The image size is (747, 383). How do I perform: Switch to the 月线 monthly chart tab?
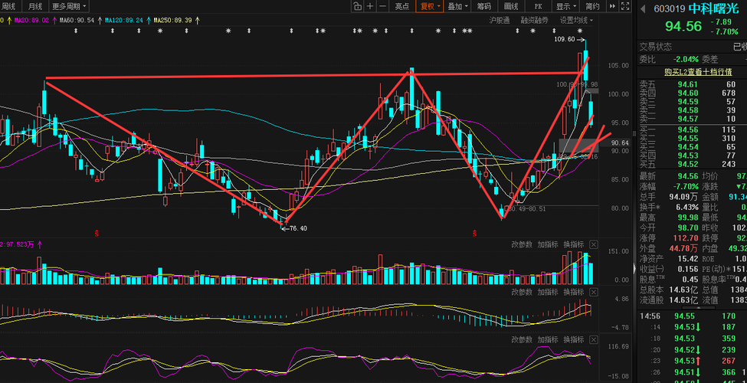34,6
